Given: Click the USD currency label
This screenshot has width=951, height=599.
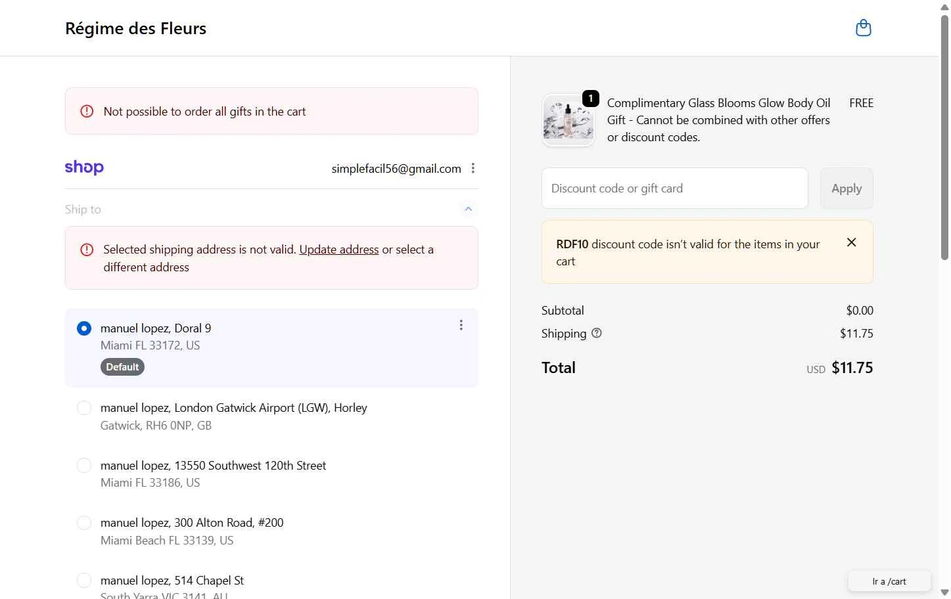Looking at the screenshot, I should tap(816, 370).
